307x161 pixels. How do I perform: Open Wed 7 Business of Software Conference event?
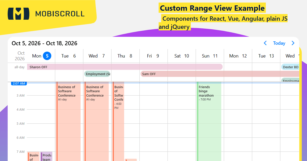pos(96,121)
